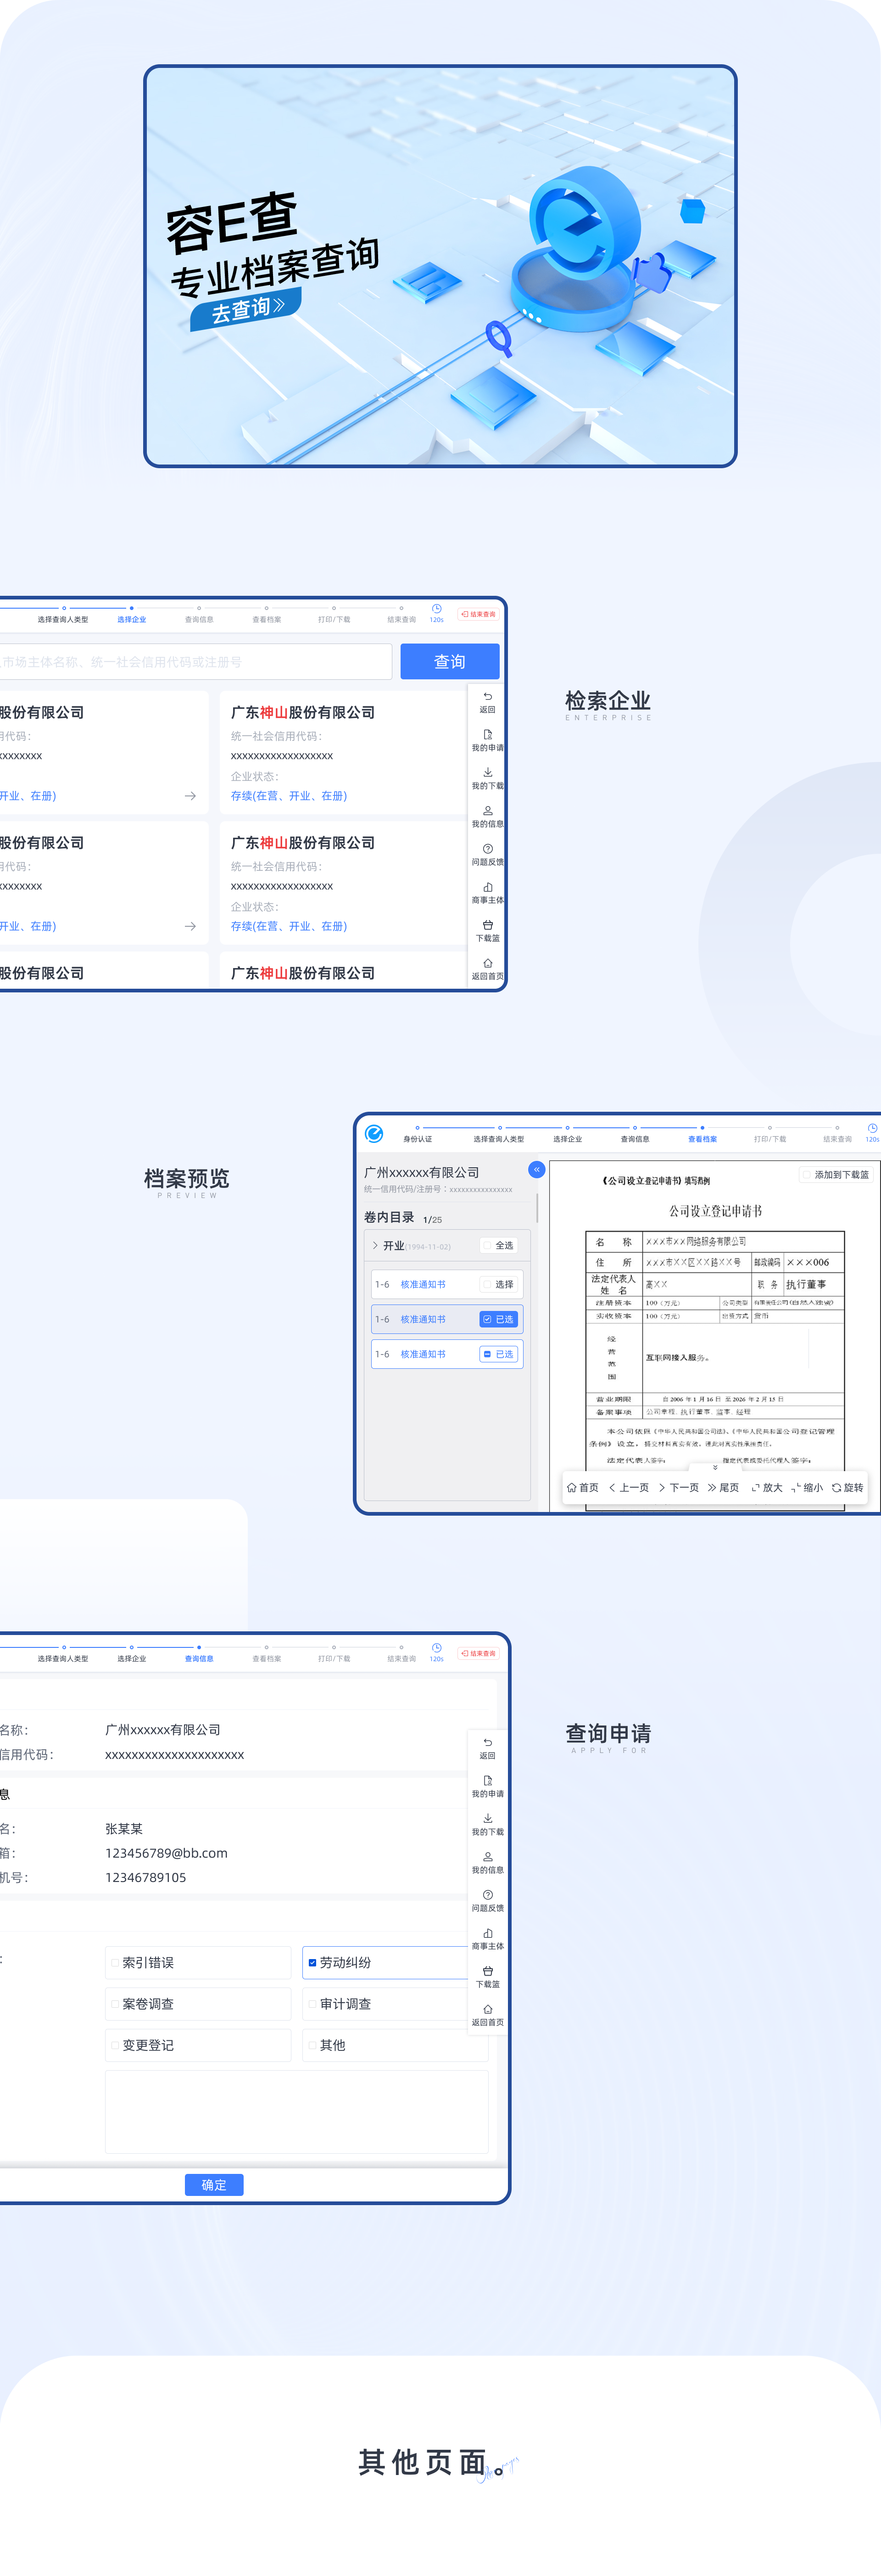Screen dimensions: 881x2576
Task: Check the 审计调查 option
Action: (x=313, y=2003)
